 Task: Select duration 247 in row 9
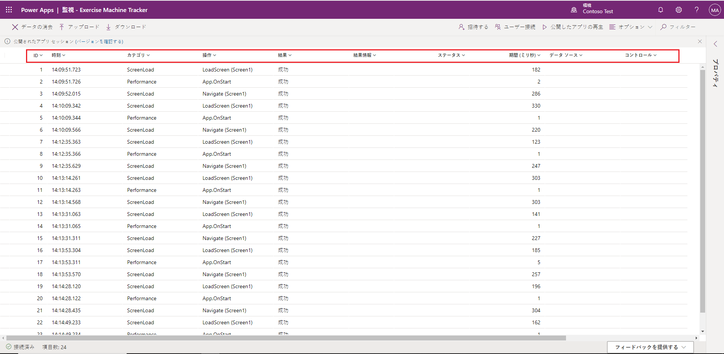pyautogui.click(x=536, y=166)
